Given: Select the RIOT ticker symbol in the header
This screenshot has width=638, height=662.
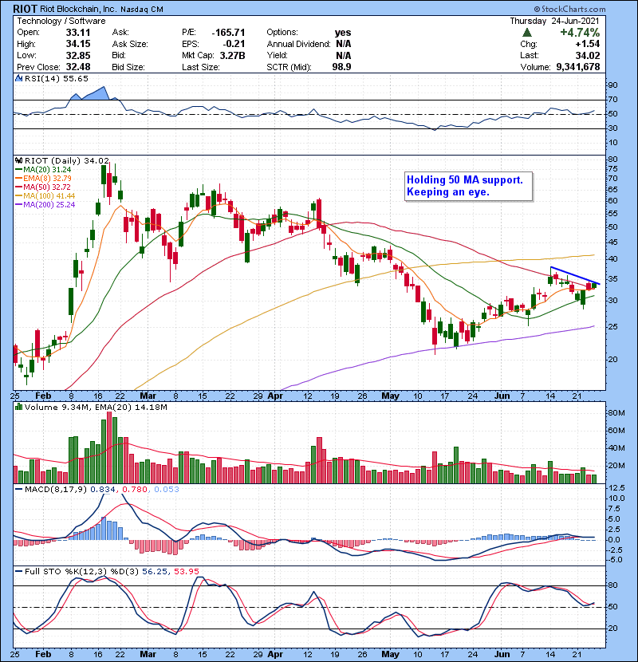Looking at the screenshot, I should (x=26, y=9).
